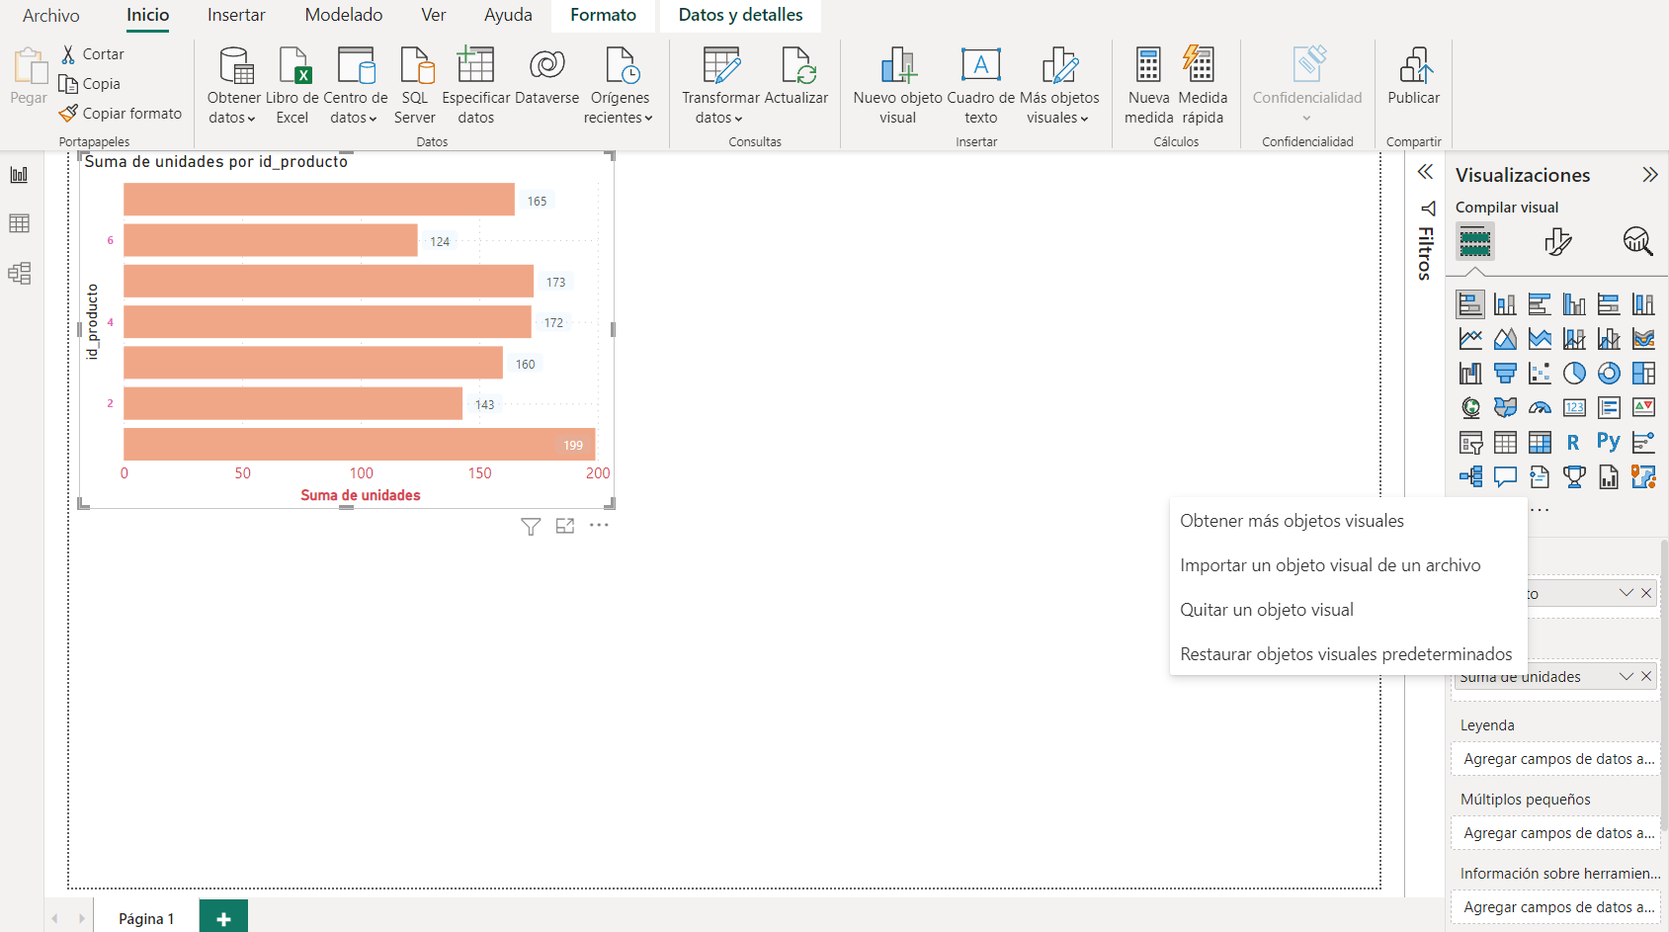The image size is (1669, 932).
Task: Pick the 100% stacked column chart visual
Action: pyautogui.click(x=1643, y=304)
